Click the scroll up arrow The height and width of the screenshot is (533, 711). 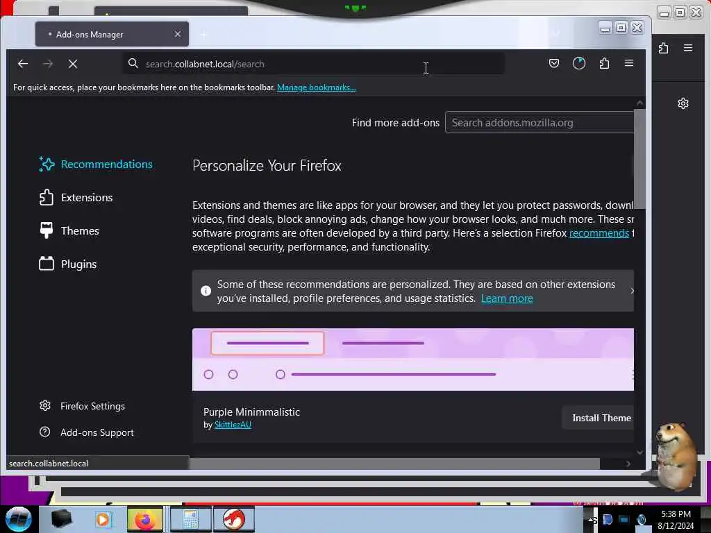pyautogui.click(x=639, y=103)
